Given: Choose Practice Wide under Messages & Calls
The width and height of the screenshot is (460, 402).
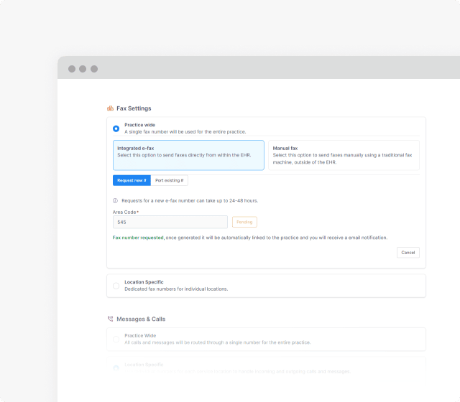Looking at the screenshot, I should coord(116,339).
